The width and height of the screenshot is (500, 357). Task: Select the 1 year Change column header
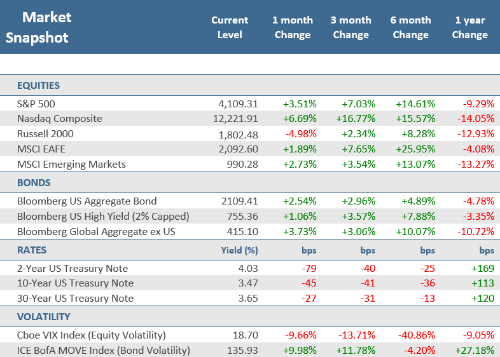point(469,27)
